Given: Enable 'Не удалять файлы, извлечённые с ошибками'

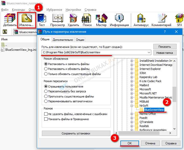Looking at the screenshot, I should coord(46,114).
